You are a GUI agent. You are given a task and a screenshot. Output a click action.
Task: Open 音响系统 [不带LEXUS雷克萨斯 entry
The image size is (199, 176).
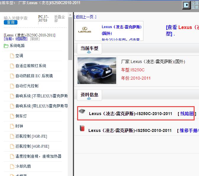pyautogui.click(x=42, y=96)
